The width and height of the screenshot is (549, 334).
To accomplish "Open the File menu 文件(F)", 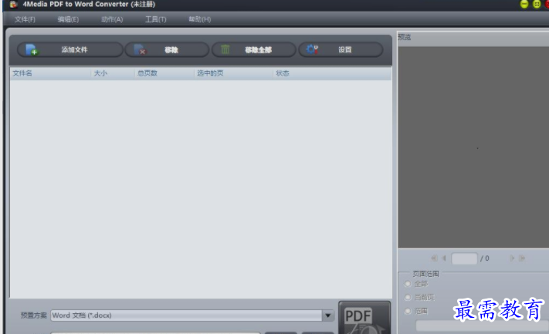I will click(25, 19).
